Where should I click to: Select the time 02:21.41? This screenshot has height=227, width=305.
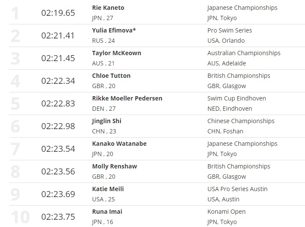click(58, 35)
